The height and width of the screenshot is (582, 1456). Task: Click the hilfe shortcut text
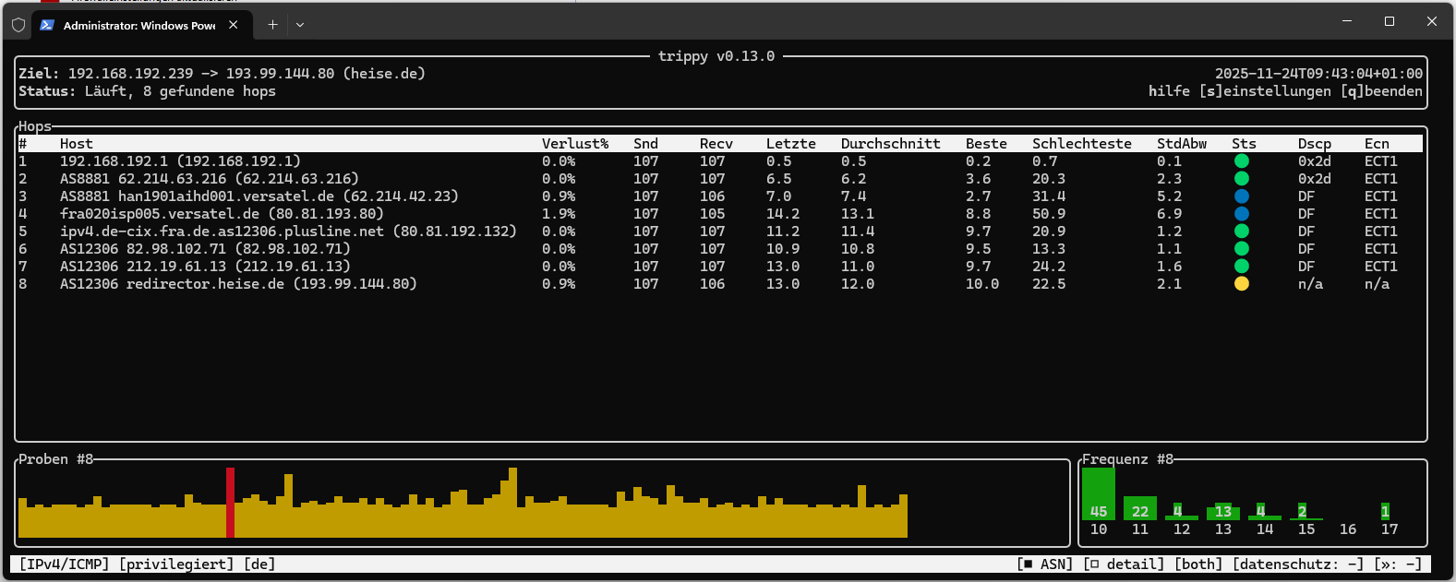click(1169, 90)
